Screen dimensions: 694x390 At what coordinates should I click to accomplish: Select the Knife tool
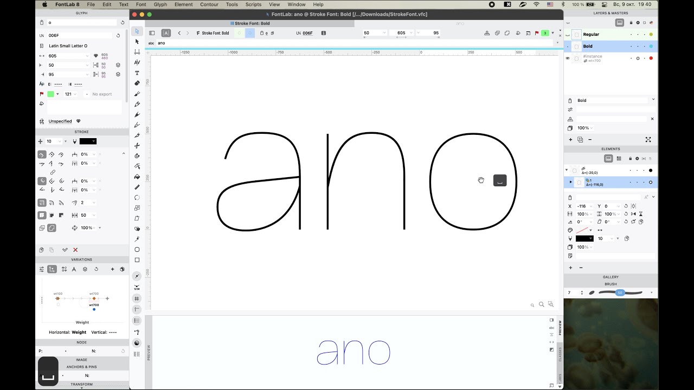(137, 135)
